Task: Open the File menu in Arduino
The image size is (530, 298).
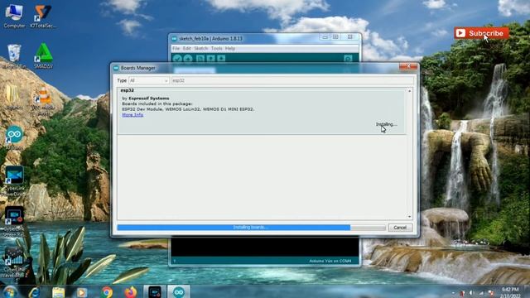Action: coord(176,49)
